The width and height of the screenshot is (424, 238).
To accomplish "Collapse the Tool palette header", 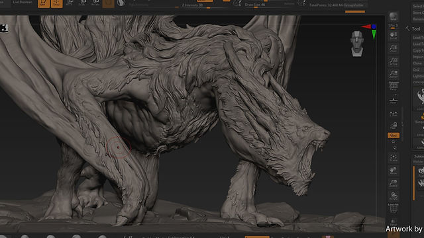I will [416, 29].
